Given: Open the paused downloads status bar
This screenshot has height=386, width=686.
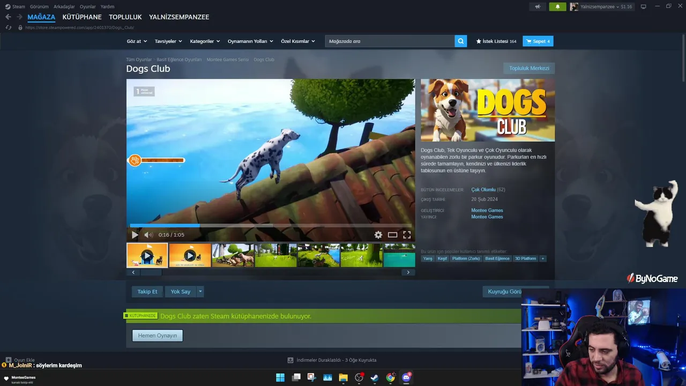Looking at the screenshot, I should [332, 360].
